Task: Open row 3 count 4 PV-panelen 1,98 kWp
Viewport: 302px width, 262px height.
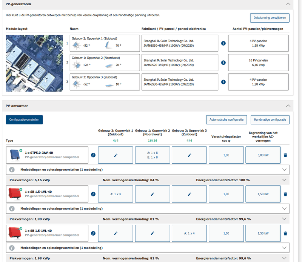Action: [258, 82]
